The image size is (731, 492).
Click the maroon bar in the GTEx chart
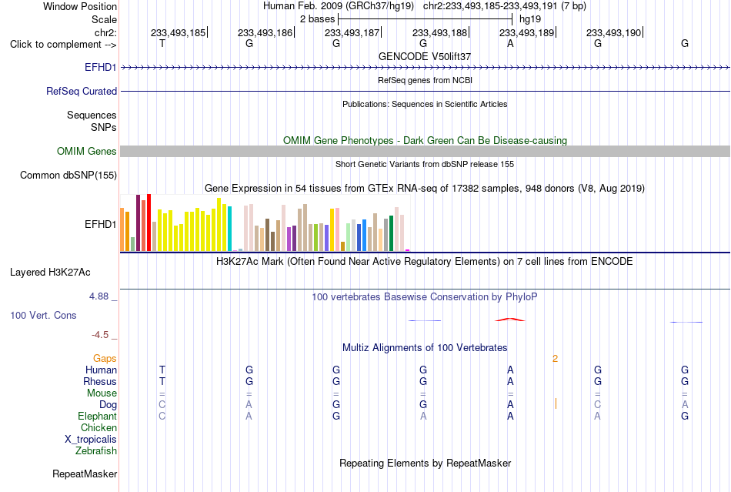click(138, 223)
